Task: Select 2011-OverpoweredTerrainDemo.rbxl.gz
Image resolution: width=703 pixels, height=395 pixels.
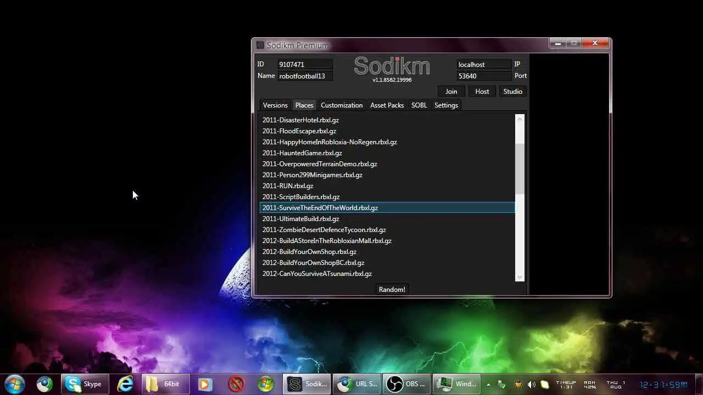Action: coord(387,164)
